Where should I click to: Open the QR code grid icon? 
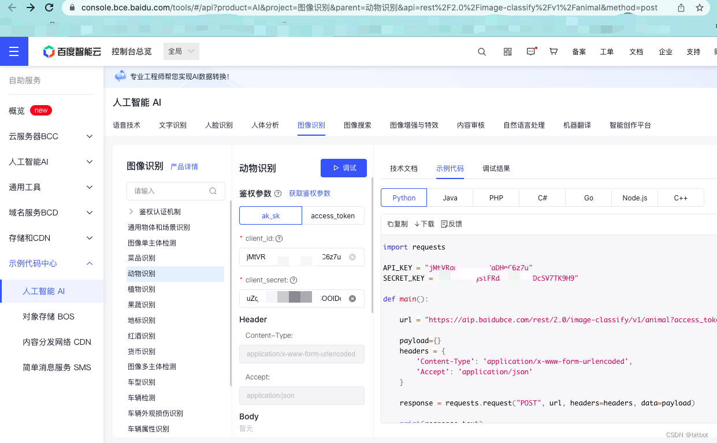coord(508,51)
